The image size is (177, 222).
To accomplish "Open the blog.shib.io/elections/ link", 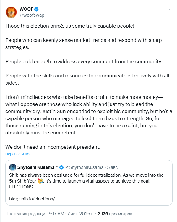I will point(32,199).
